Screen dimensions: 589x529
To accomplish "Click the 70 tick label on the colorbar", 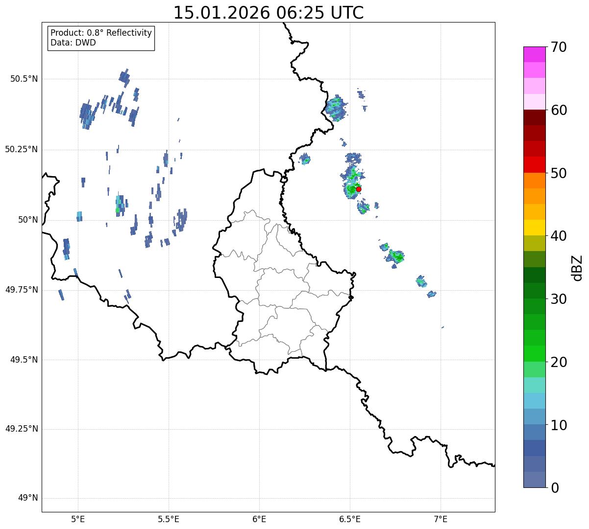I will tap(559, 47).
